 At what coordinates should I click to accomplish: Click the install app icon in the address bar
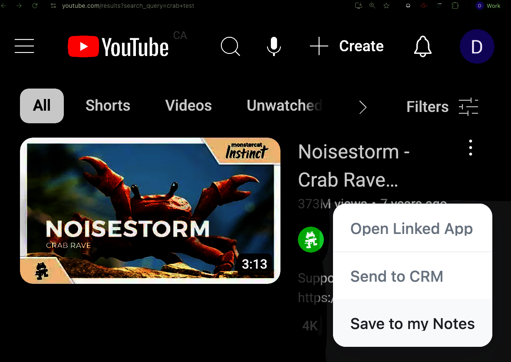click(359, 6)
